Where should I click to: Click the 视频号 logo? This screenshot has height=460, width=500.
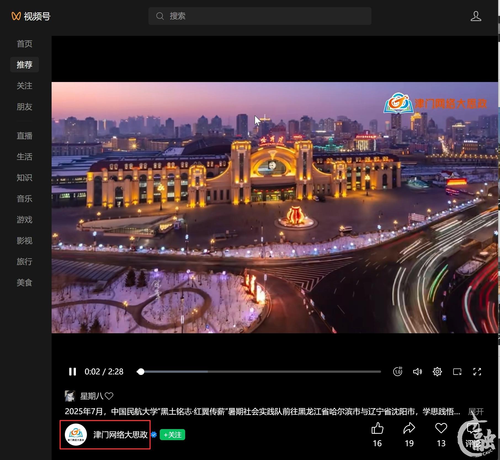pyautogui.click(x=31, y=16)
